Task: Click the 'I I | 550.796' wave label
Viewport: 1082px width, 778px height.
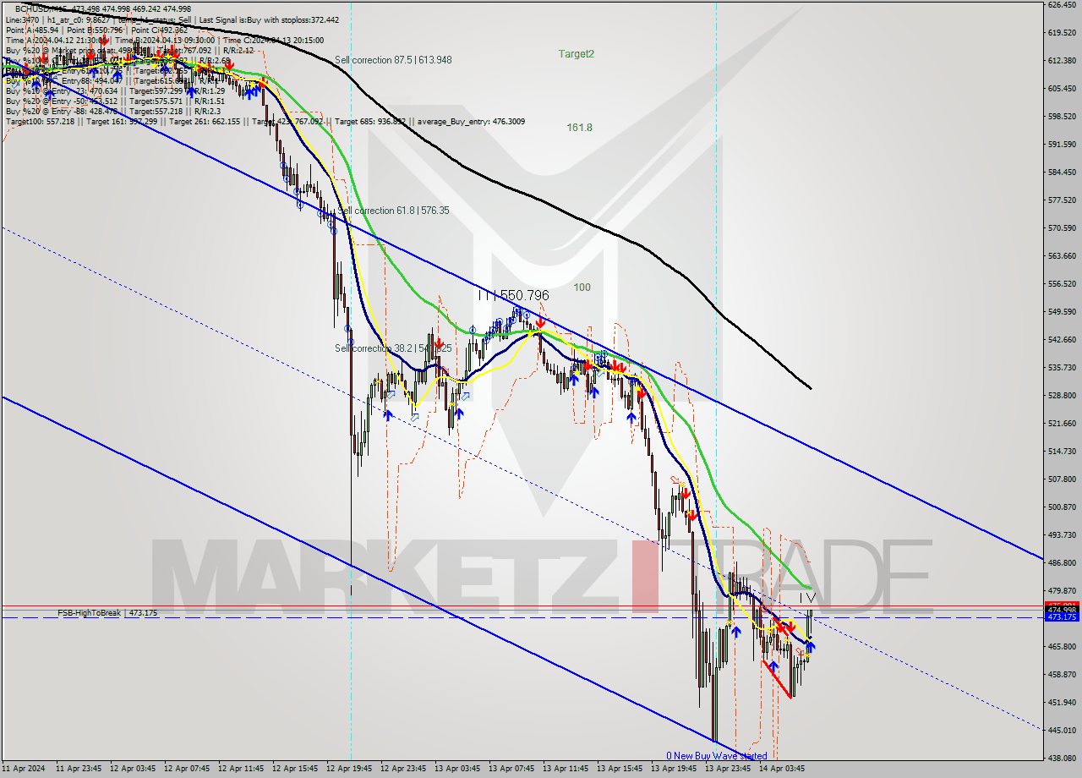Action: [x=513, y=295]
